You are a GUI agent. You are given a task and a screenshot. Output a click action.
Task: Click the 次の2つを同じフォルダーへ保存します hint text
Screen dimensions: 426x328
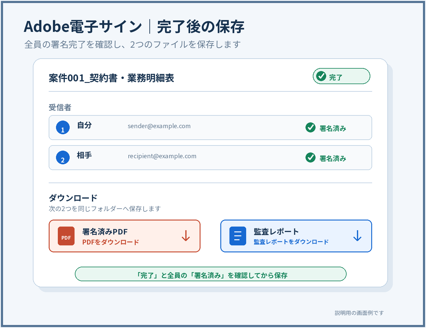click(105, 209)
